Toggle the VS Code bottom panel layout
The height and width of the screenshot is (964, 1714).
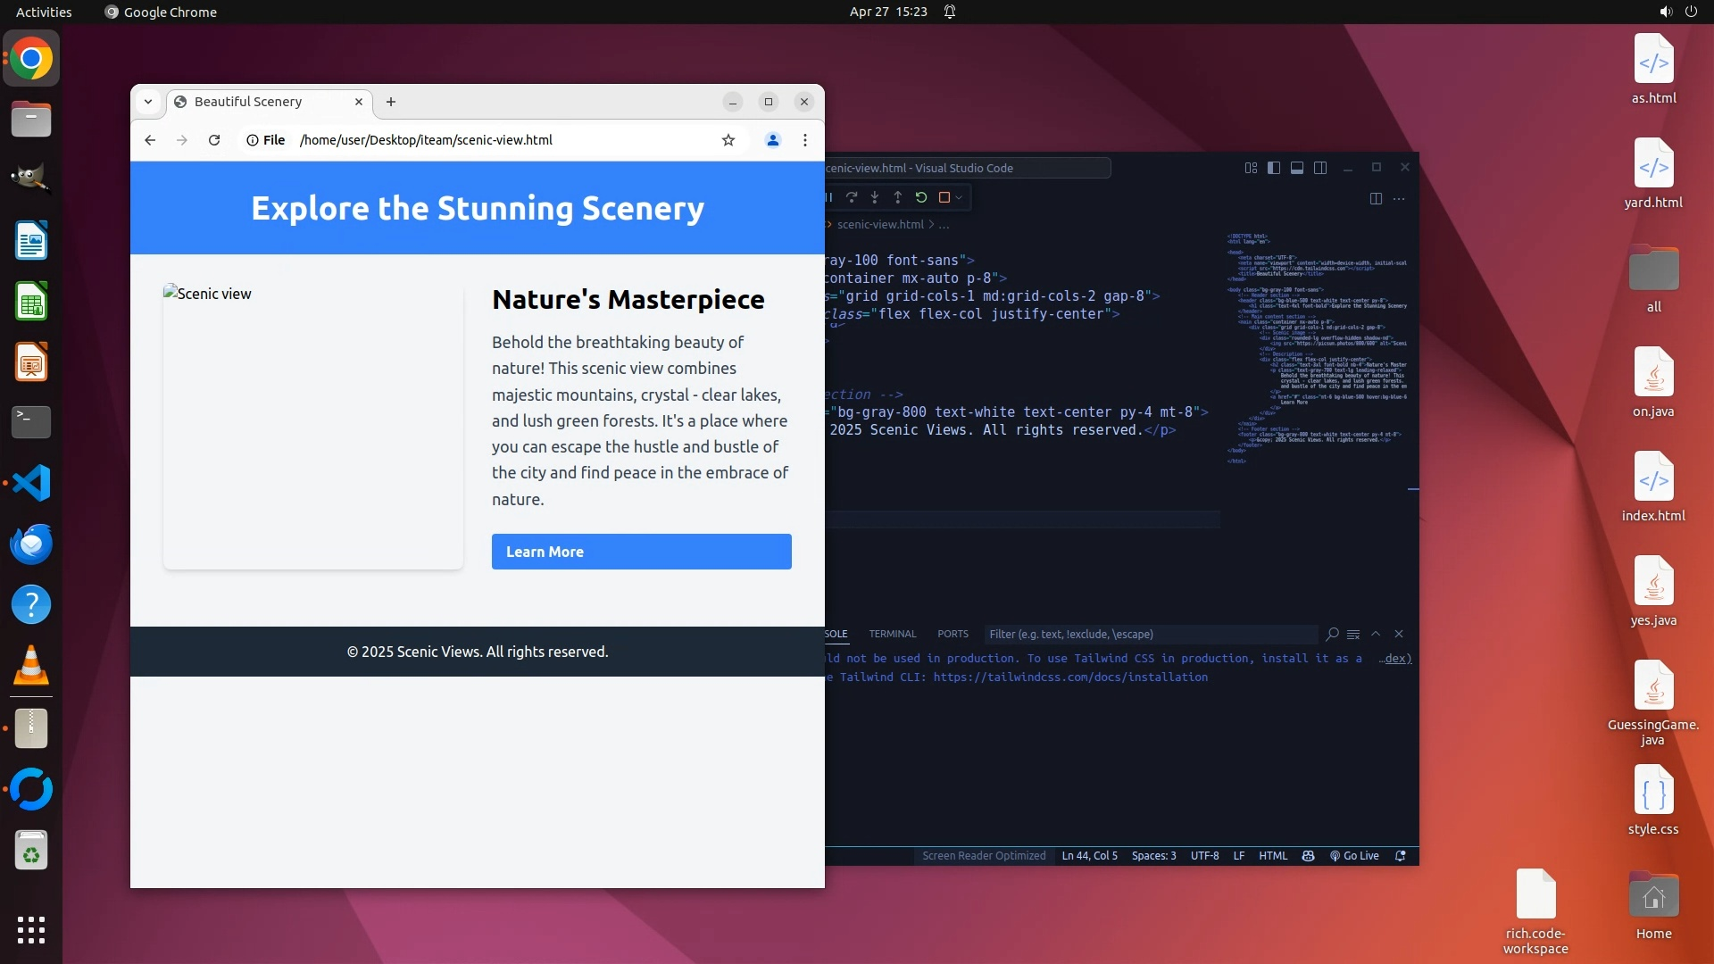(1297, 168)
